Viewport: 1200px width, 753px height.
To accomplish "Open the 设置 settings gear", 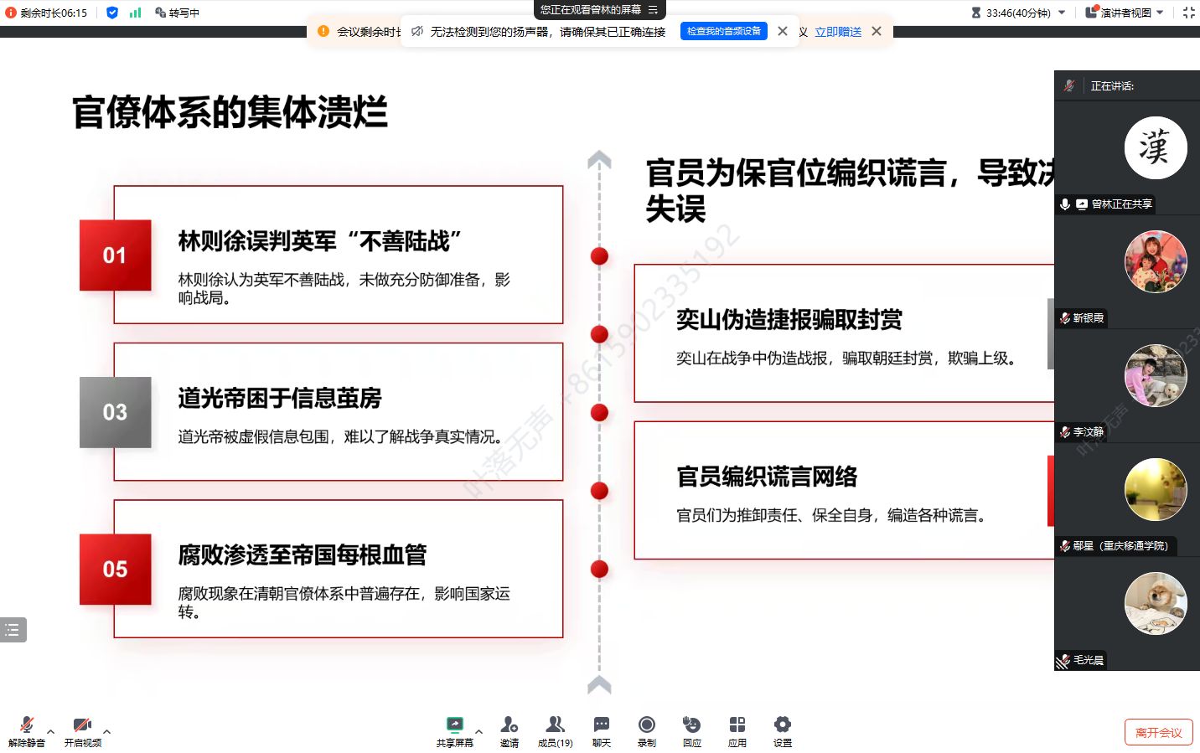I will [x=782, y=730].
